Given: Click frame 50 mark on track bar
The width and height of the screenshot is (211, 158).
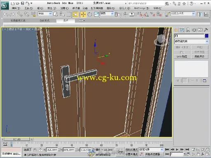Looking at the screenshot, I should (87, 145).
